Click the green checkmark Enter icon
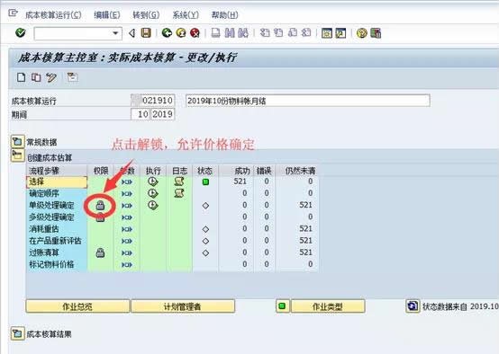499x354 pixels. point(21,32)
